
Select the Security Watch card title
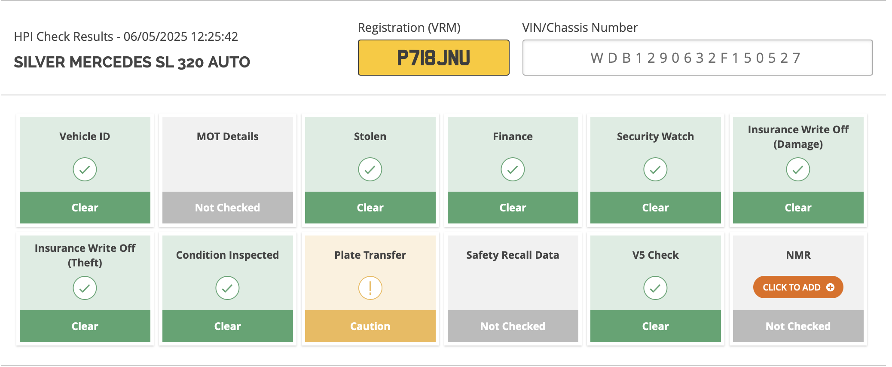(655, 137)
